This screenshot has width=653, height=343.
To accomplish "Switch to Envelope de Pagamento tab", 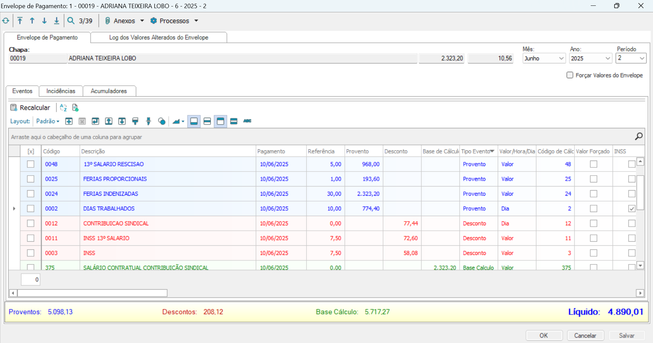I will pyautogui.click(x=47, y=37).
